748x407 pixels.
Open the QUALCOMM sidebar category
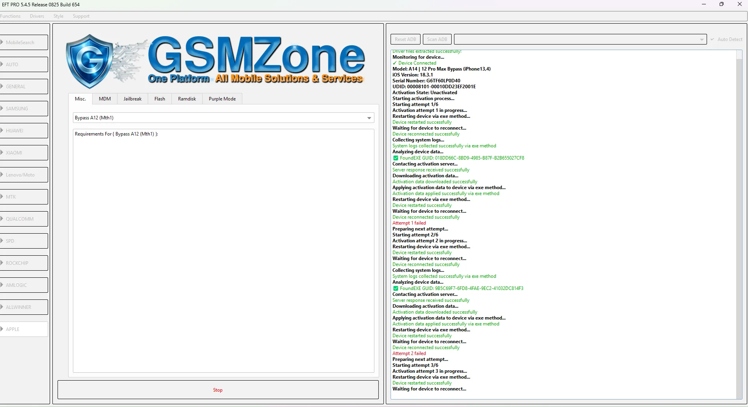tap(24, 219)
